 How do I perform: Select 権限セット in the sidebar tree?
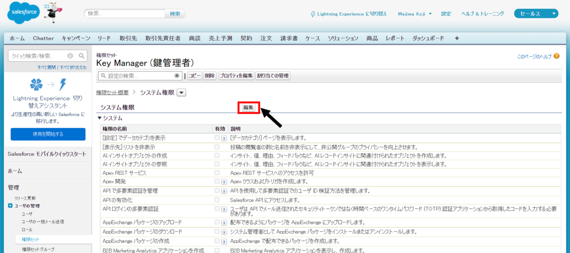click(31, 239)
